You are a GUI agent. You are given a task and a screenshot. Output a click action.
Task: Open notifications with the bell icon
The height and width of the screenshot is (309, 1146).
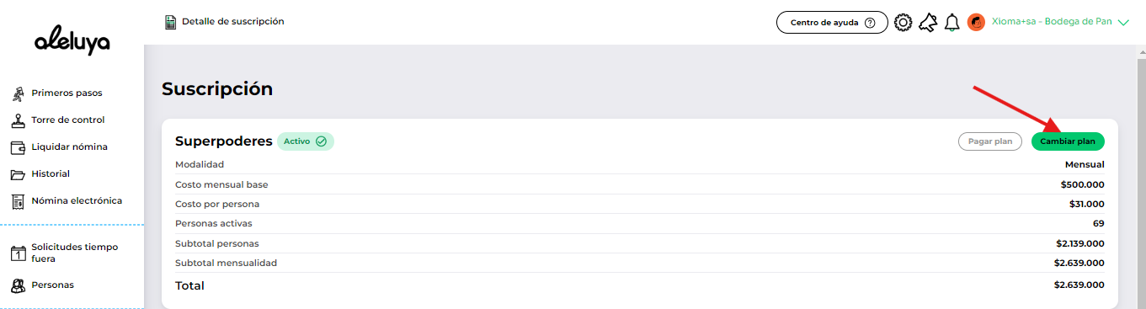[952, 23]
